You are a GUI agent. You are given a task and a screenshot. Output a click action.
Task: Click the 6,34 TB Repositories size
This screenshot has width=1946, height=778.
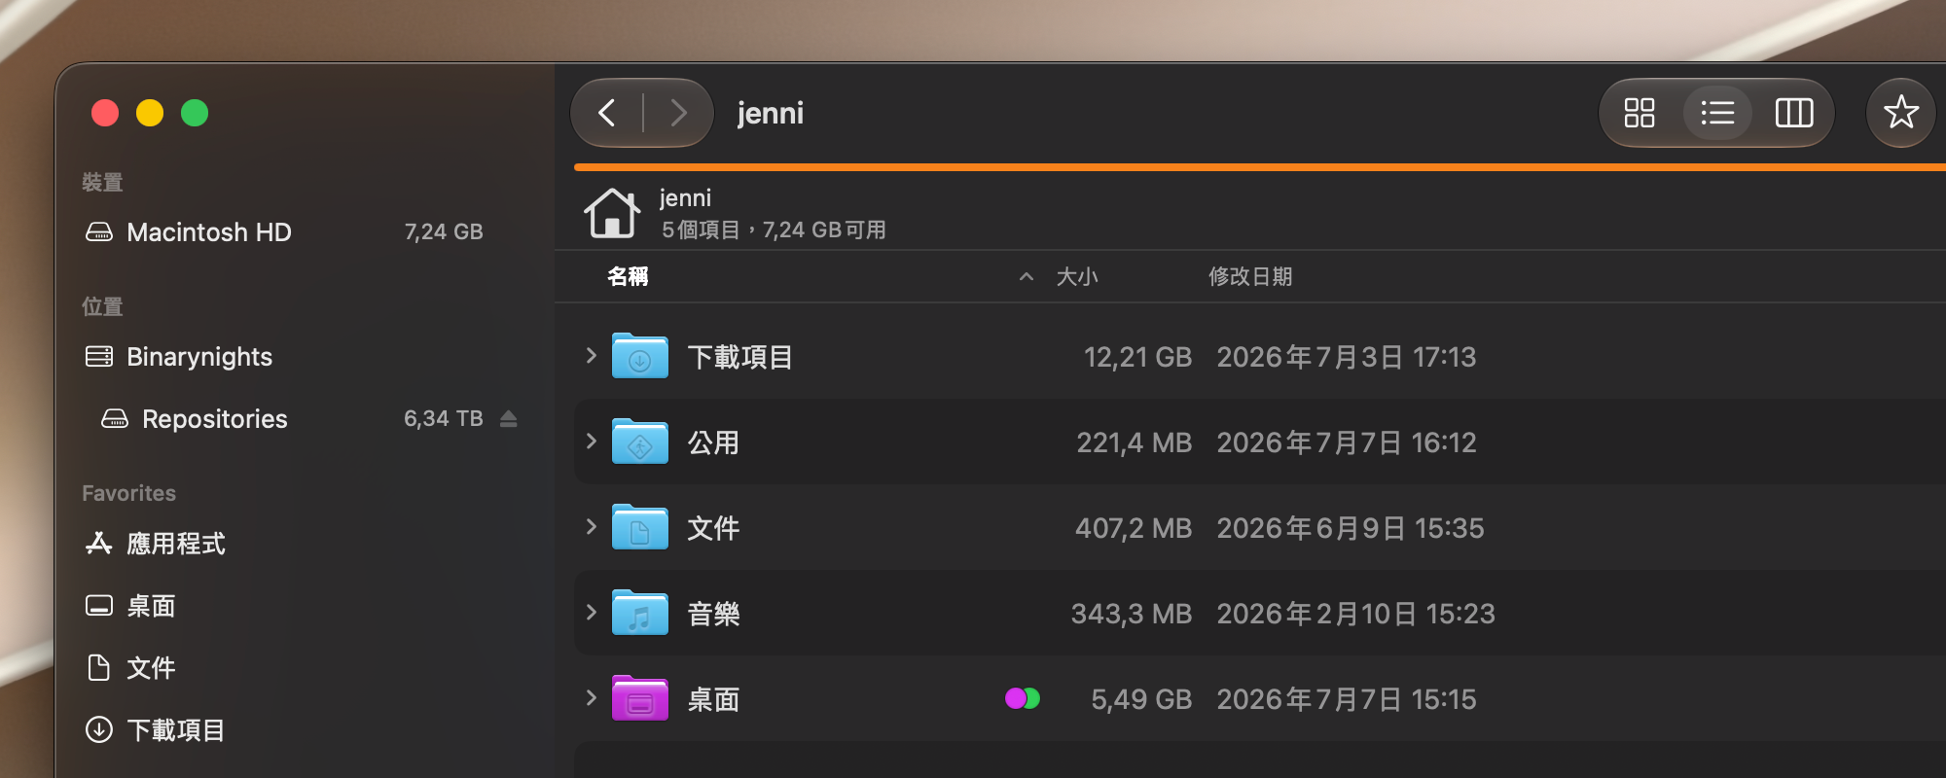444,418
